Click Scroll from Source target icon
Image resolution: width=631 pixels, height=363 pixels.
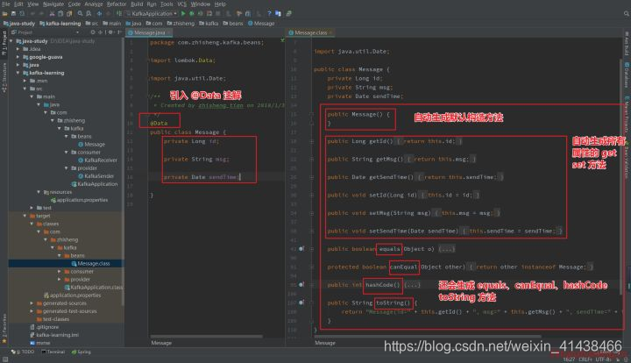93,32
